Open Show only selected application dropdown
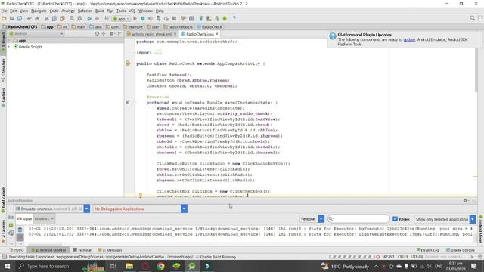Screen dimensions: 484x272 (445, 219)
